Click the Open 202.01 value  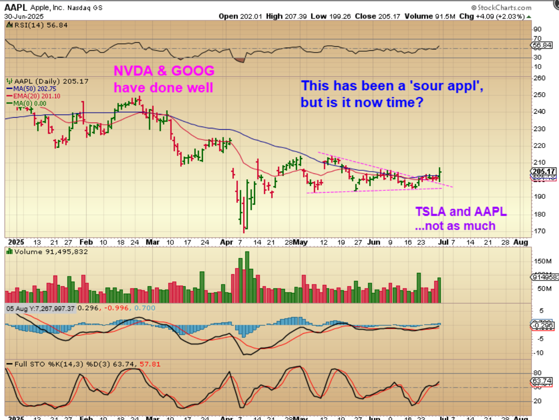[x=241, y=16]
